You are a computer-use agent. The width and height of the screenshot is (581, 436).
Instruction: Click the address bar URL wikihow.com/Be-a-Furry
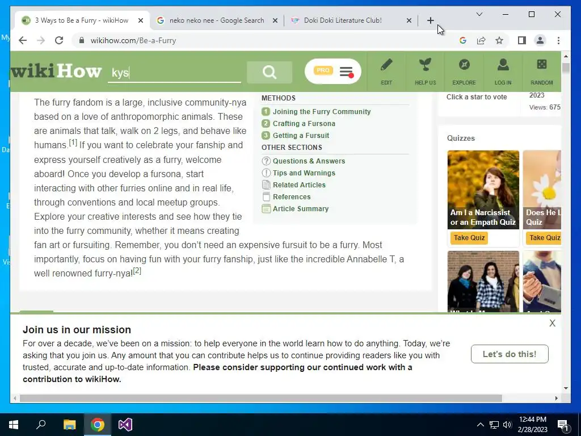(133, 40)
